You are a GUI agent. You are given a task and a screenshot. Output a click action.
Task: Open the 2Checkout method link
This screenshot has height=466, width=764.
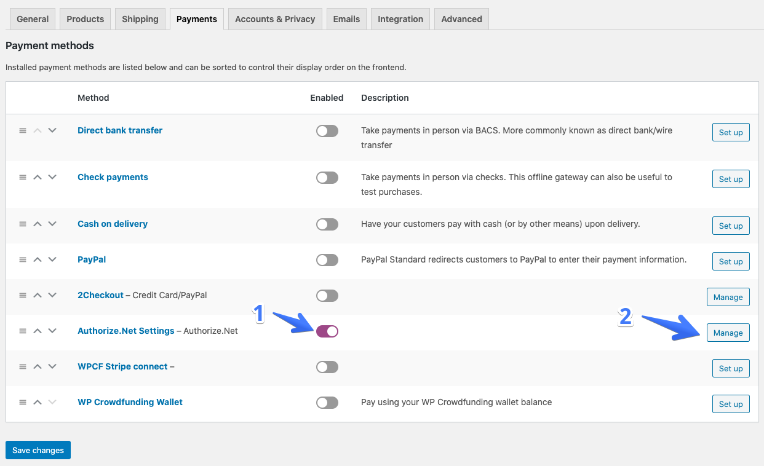coord(100,295)
